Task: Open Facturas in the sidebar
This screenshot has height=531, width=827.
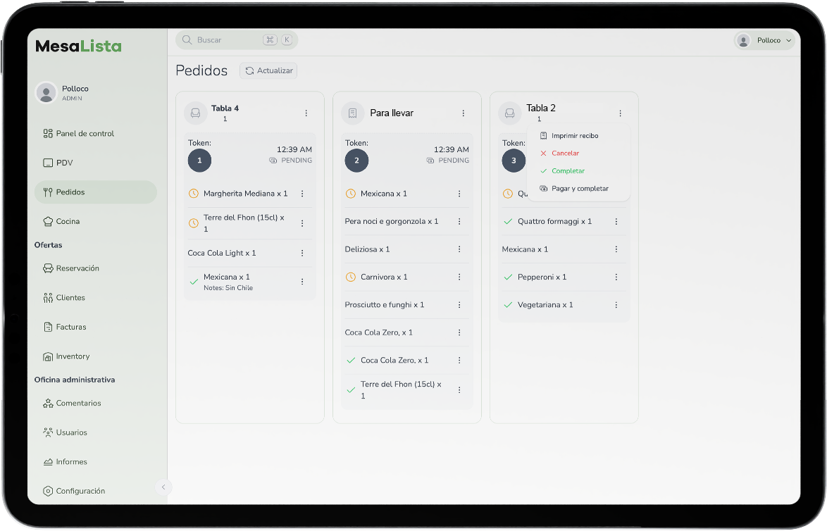Action: tap(71, 327)
